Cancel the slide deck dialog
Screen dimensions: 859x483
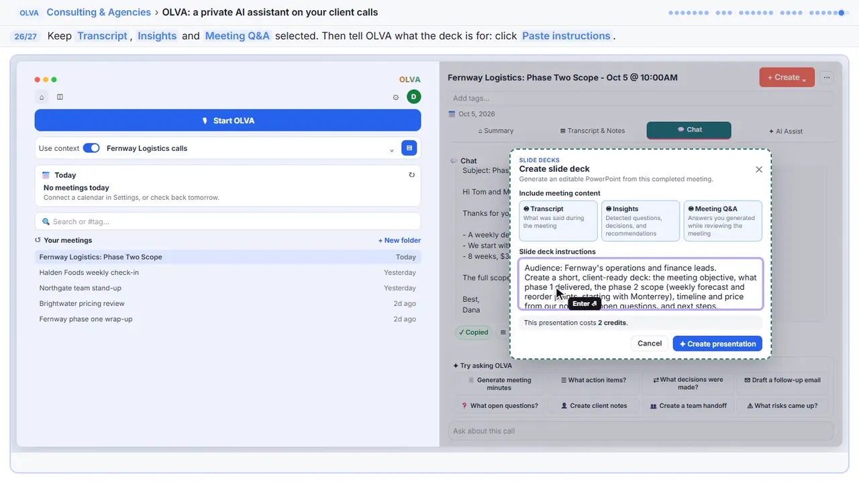point(650,343)
